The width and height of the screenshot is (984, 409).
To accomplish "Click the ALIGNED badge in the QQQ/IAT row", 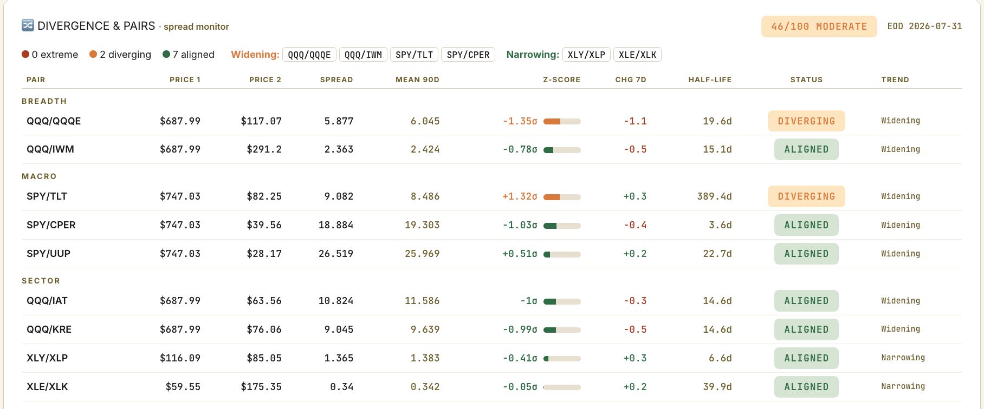I will [x=806, y=301].
